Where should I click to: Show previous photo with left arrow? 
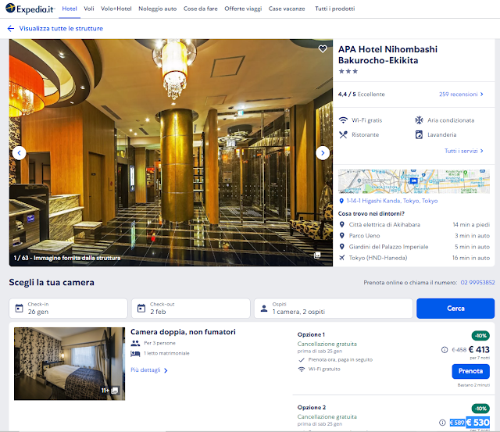click(19, 153)
